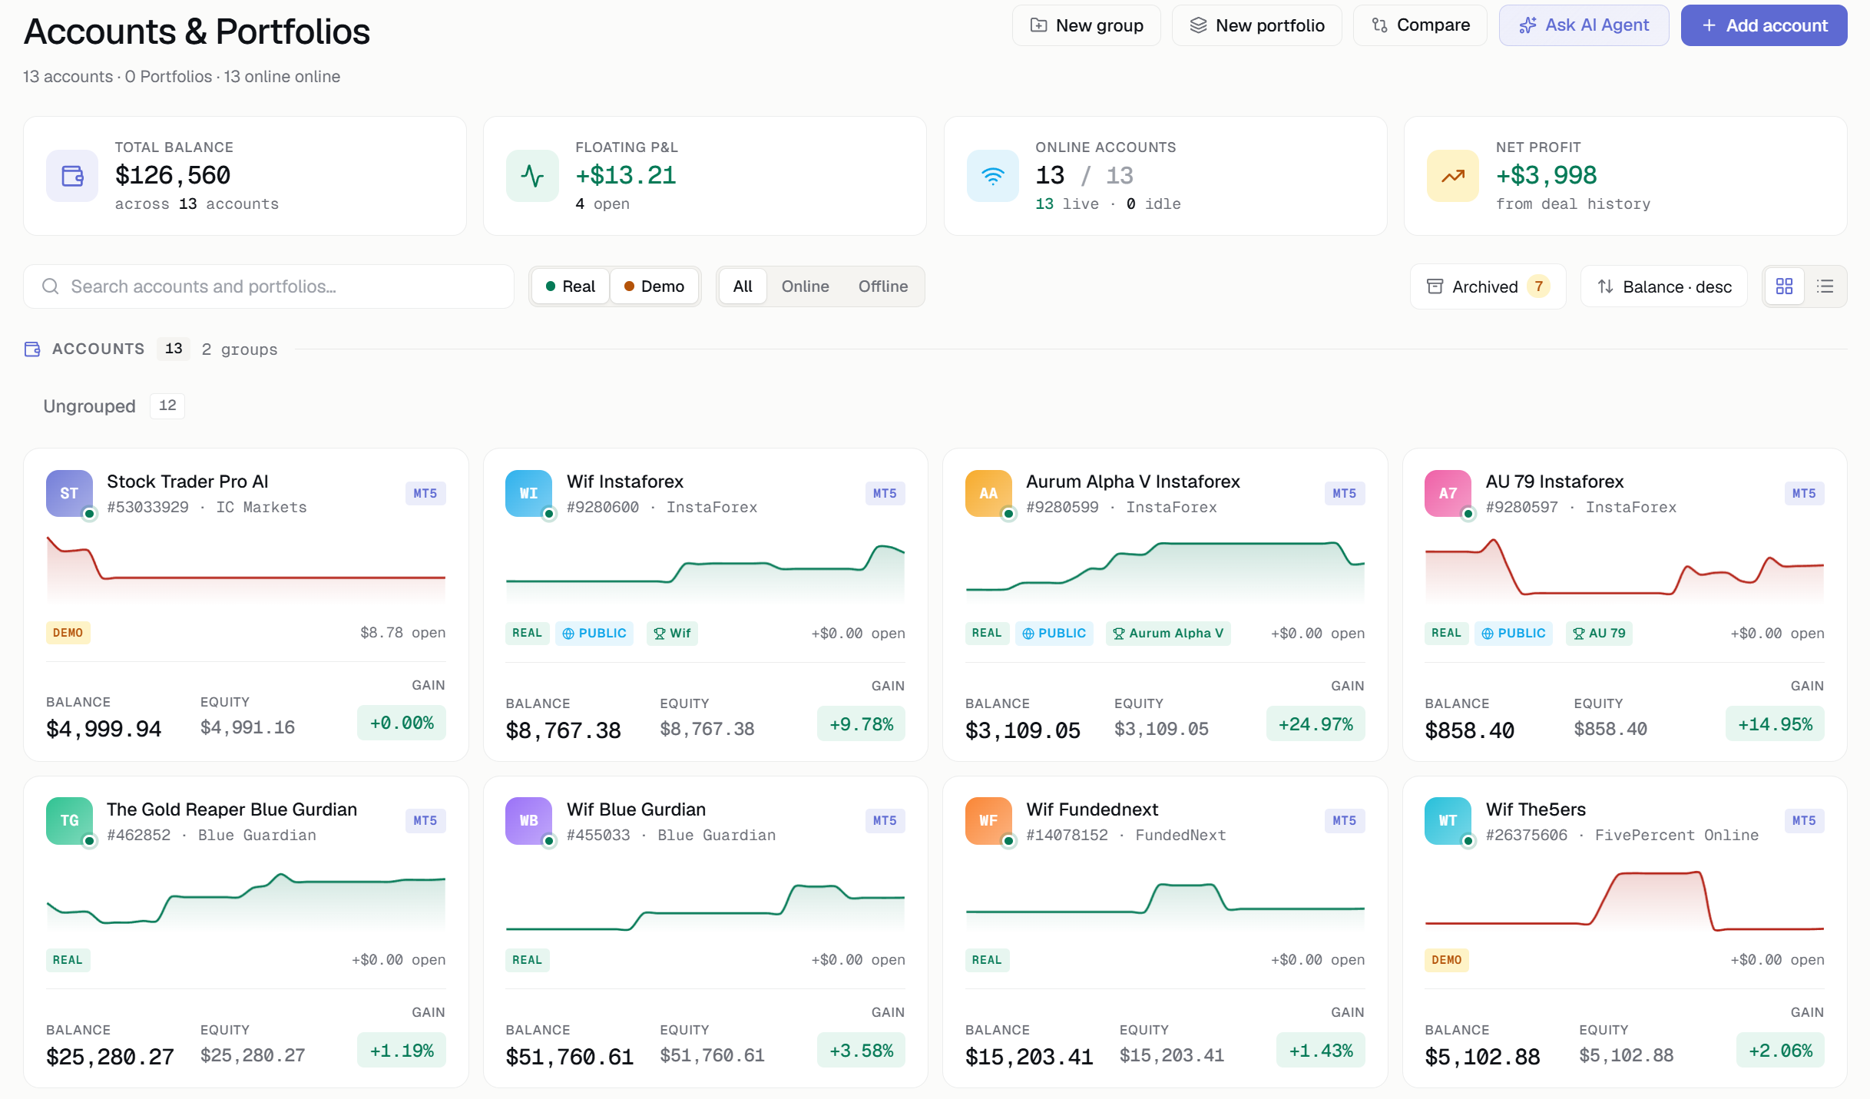Image resolution: width=1870 pixels, height=1099 pixels.
Task: Open the Balance desc sort dropdown
Action: click(x=1664, y=286)
